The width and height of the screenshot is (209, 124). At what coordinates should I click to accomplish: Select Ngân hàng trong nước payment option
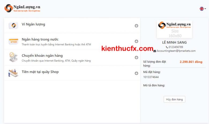40,39
